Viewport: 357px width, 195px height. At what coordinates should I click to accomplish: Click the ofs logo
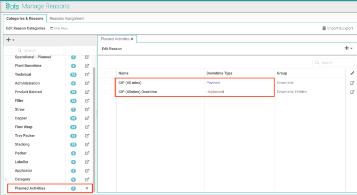(12, 6)
